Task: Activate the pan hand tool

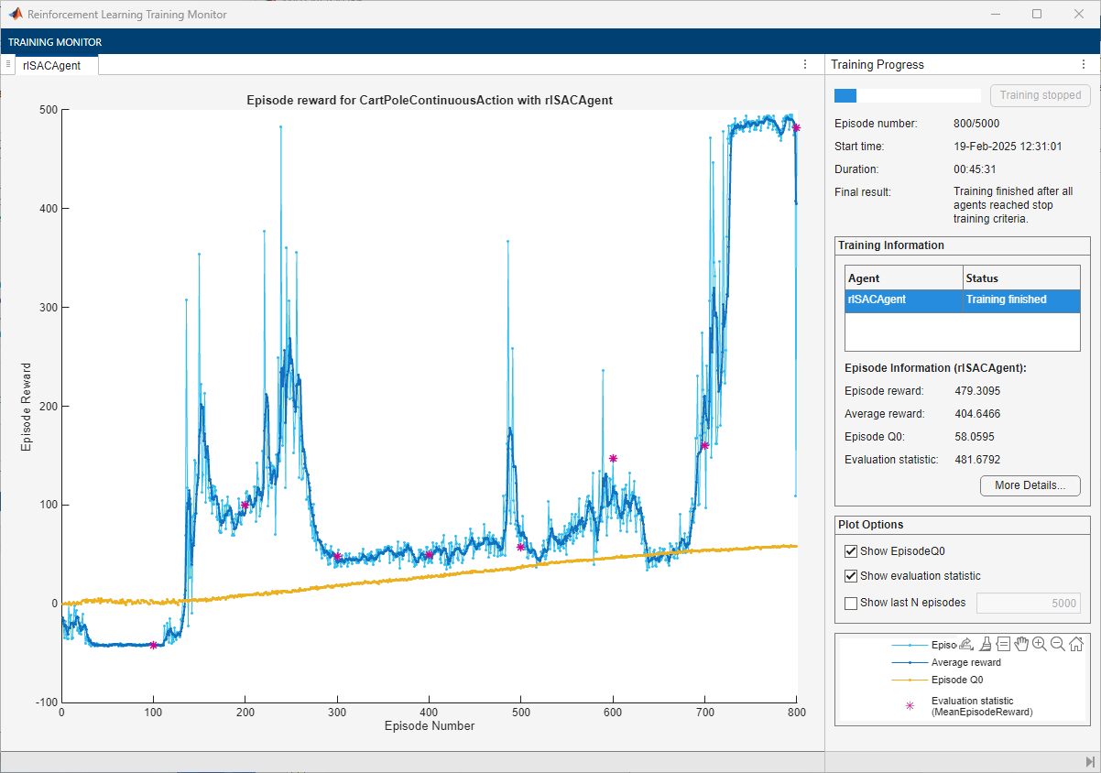Action: click(1021, 644)
